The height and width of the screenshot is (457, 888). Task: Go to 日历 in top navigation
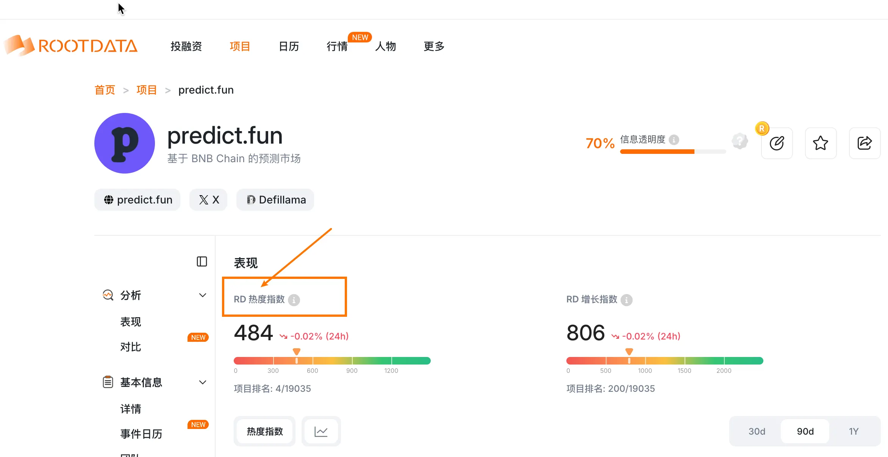click(289, 46)
